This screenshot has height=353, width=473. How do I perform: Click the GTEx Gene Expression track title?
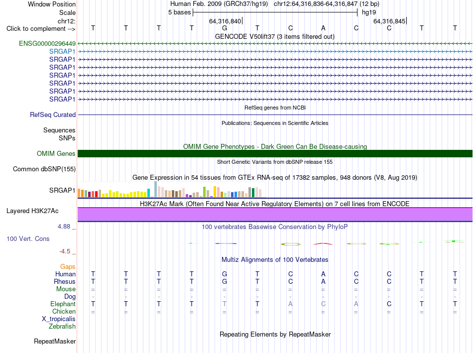coord(274,177)
